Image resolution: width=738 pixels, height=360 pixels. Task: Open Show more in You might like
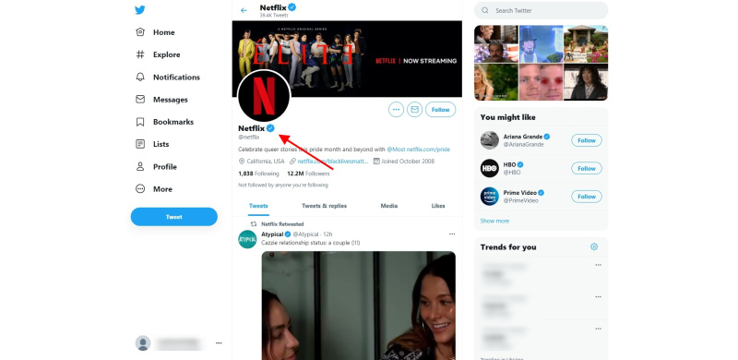click(494, 221)
